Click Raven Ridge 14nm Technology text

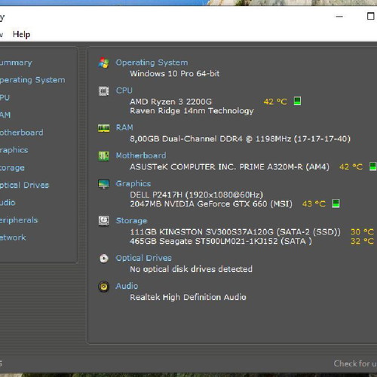[x=192, y=111]
